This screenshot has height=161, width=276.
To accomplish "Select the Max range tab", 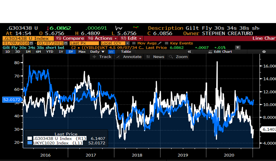I will (82, 52).
